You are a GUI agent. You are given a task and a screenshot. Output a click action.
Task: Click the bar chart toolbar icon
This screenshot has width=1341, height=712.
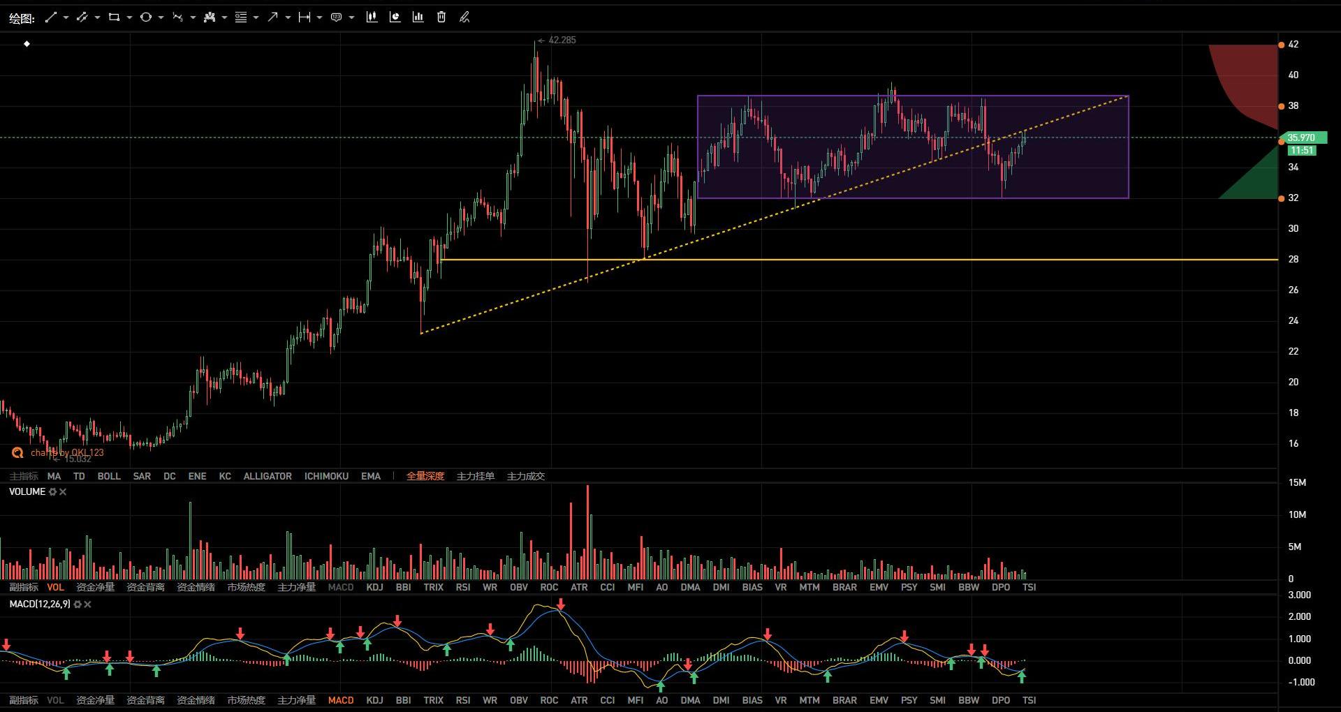(418, 17)
